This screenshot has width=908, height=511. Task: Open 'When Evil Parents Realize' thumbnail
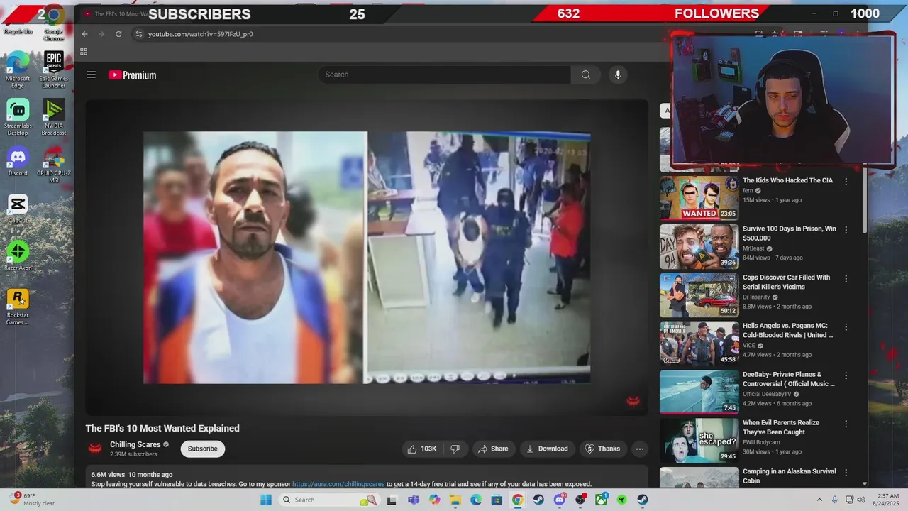point(699,440)
